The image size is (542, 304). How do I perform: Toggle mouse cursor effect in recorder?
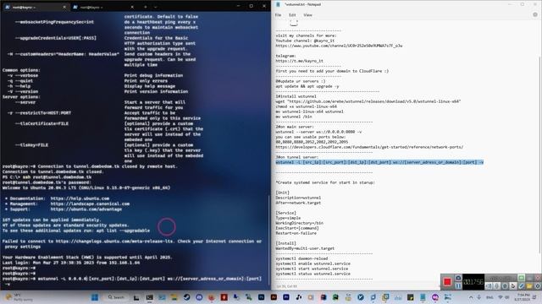point(513,286)
